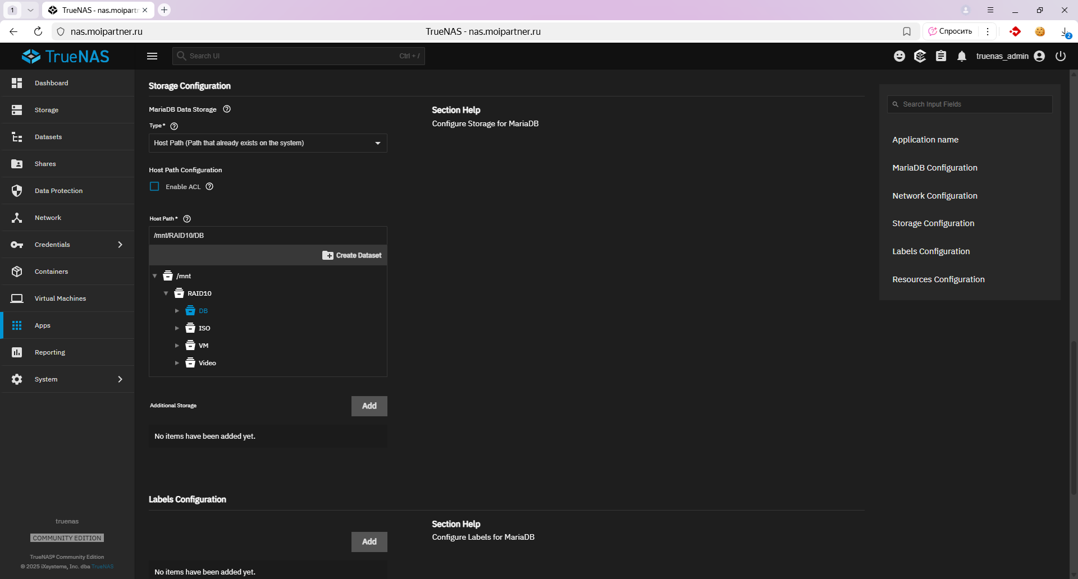The width and height of the screenshot is (1078, 579).
Task: Toggle the sidebar hamburger menu
Action: 152,56
